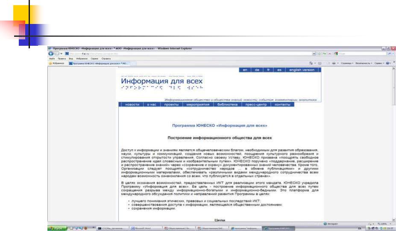Switch site language to es
396x231 pixels.
pos(279,70)
